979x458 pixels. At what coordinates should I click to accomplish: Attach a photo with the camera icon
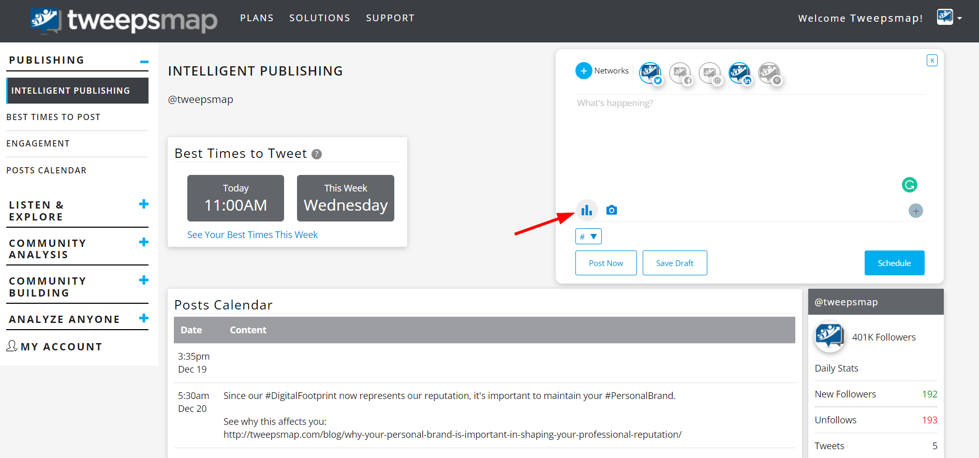coord(612,210)
